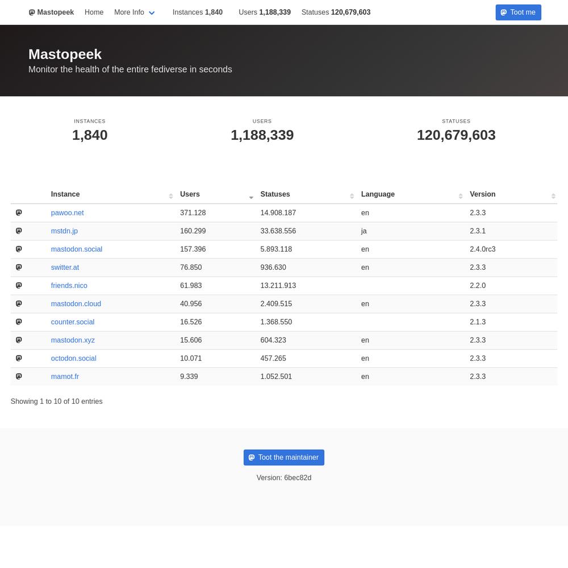Click the Mastodon icon beside mastodon.social
This screenshot has height=568, width=568.
19,249
